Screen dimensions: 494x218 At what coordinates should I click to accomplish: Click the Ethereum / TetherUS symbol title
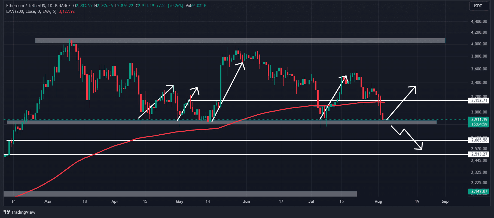[x=38, y=6]
